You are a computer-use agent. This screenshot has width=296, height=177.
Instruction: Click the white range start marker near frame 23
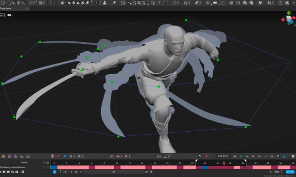pos(196,161)
